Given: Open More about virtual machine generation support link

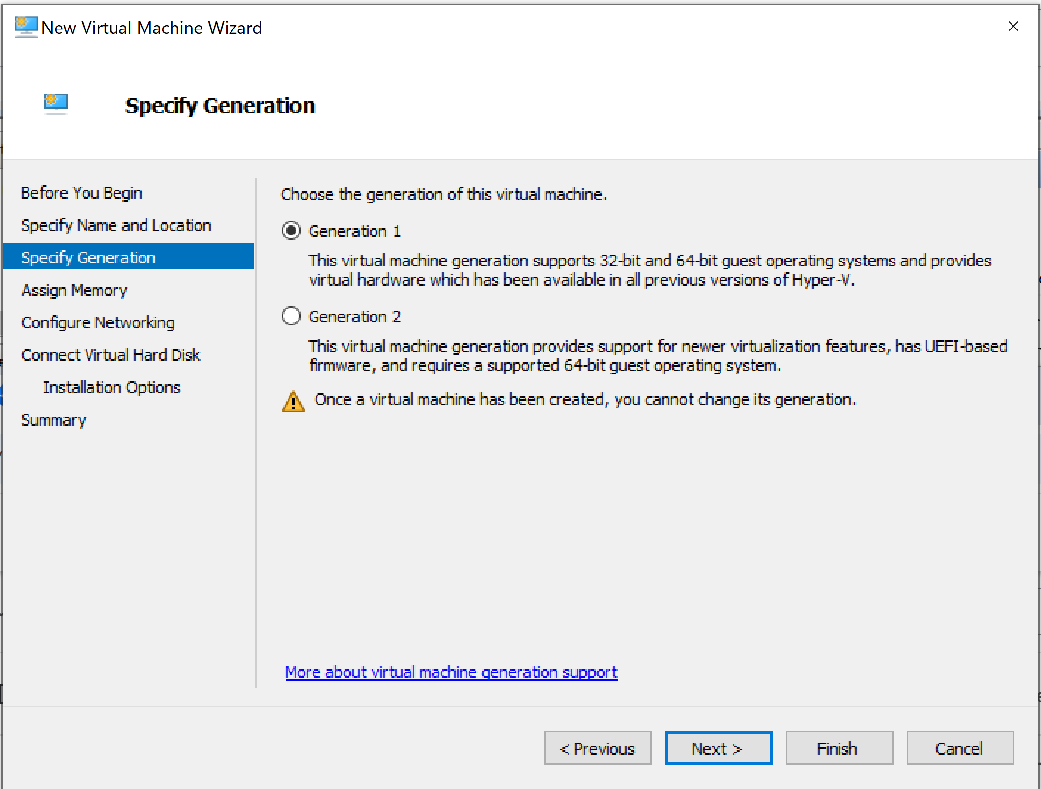Looking at the screenshot, I should (x=451, y=672).
